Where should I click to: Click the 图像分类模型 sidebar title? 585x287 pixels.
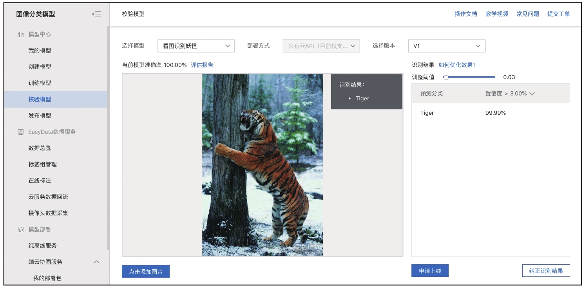point(36,14)
